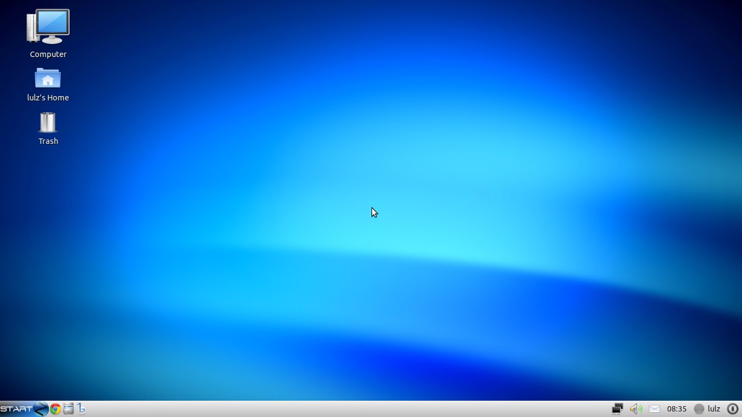The image size is (742, 417).
Task: Select the 'Trash' text label
Action: coord(48,141)
